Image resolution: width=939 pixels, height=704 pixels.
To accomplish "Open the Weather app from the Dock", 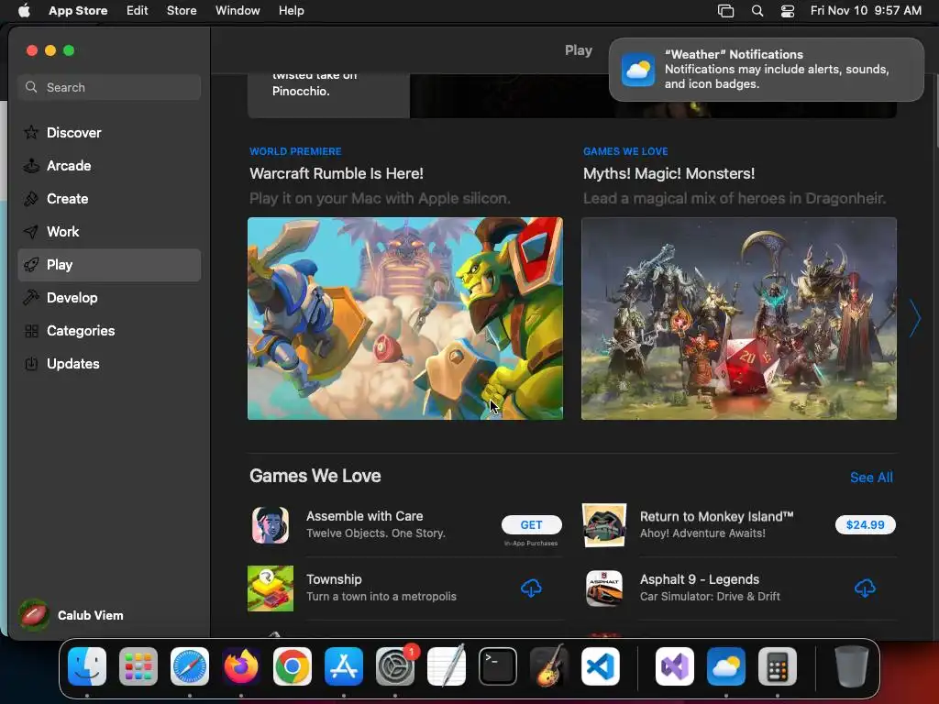I will [726, 666].
